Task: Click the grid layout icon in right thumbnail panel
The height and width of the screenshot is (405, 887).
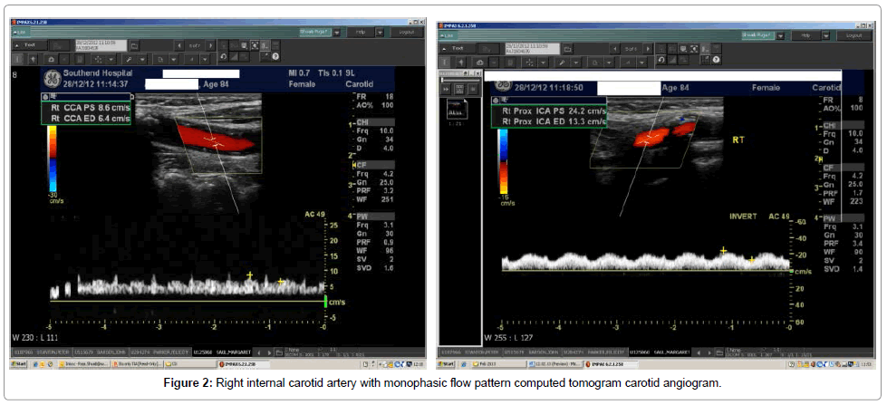Action: [461, 90]
